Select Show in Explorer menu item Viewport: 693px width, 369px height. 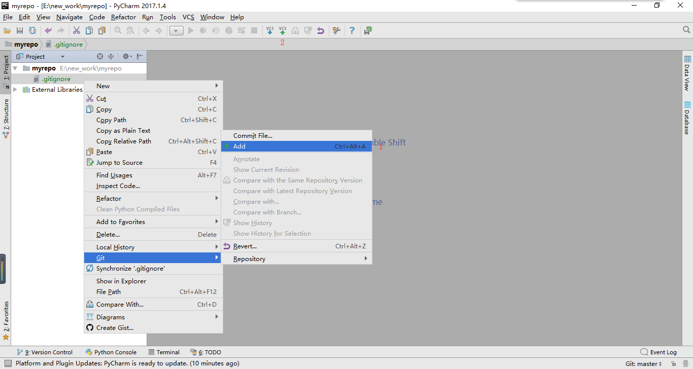pos(153,281)
